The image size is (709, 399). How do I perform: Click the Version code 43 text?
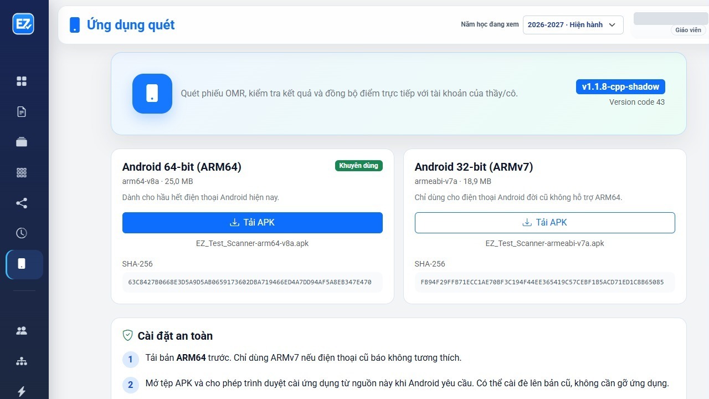(637, 102)
